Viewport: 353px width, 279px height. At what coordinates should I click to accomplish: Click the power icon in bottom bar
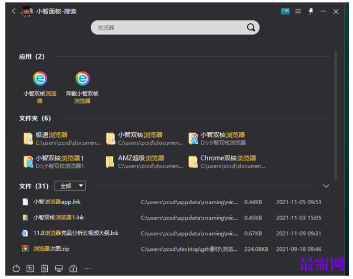coord(16,269)
